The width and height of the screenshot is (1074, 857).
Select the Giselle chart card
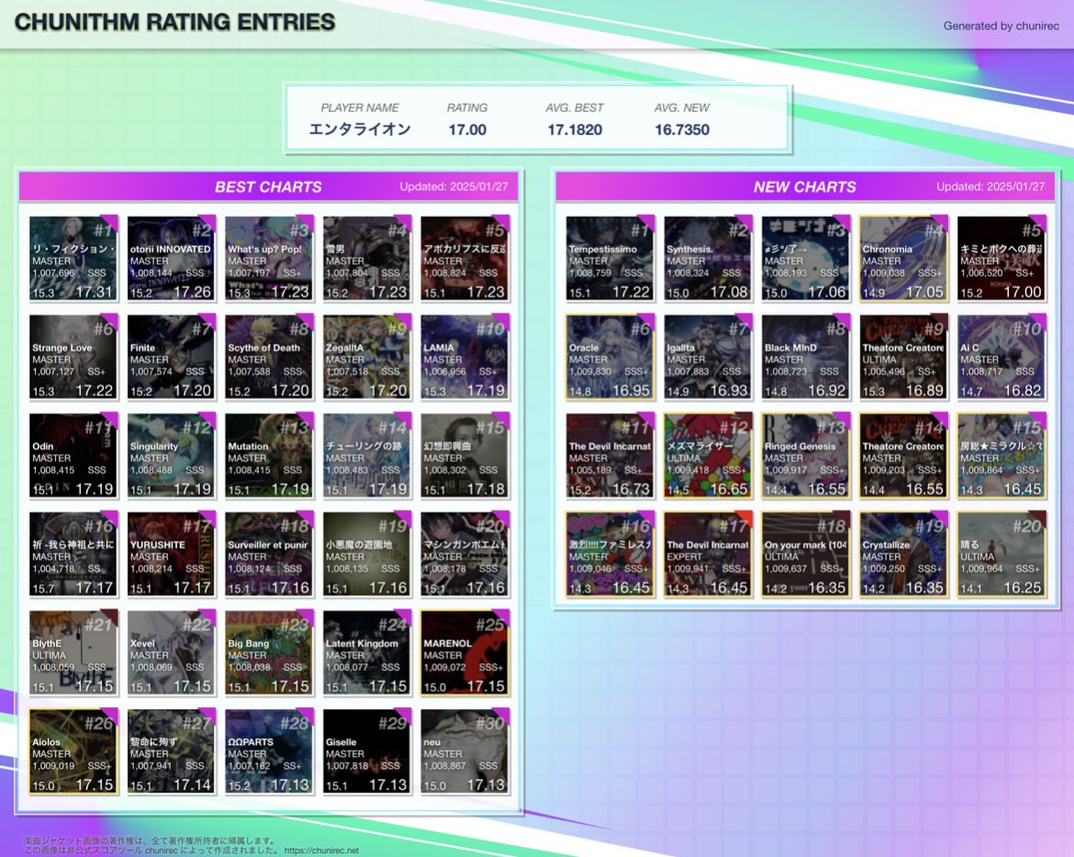(x=366, y=752)
